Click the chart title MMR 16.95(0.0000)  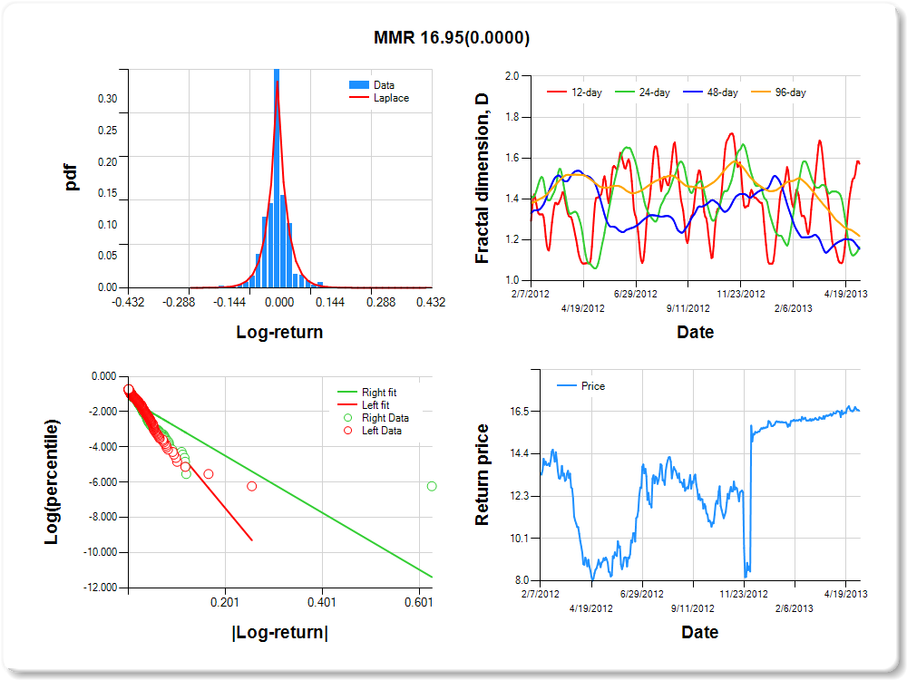click(452, 37)
